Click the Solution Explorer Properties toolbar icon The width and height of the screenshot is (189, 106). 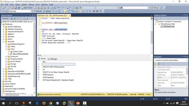pyautogui.click(x=156, y=18)
